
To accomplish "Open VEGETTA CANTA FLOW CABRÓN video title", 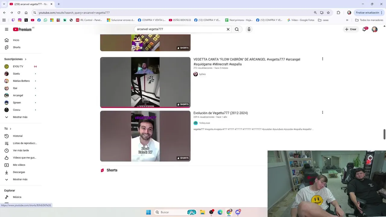I will (247, 62).
